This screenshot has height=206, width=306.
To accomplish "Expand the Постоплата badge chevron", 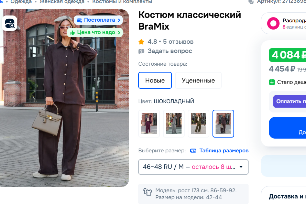I will [x=119, y=20].
